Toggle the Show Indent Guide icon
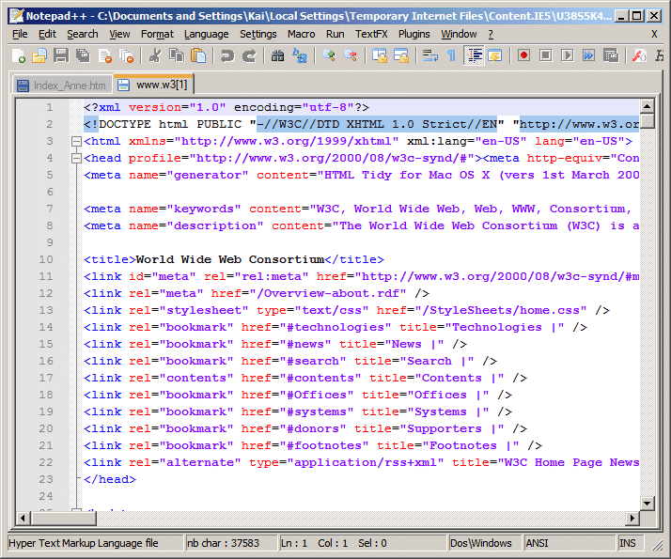The width and height of the screenshot is (671, 559). pyautogui.click(x=475, y=55)
